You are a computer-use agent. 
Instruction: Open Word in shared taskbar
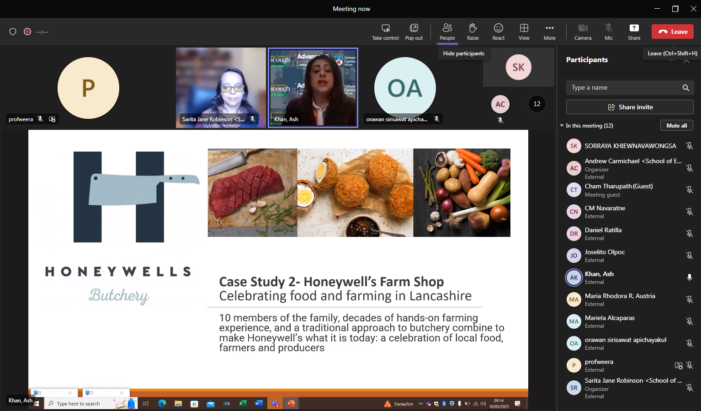(259, 404)
